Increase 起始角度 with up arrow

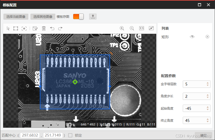pyautogui.click(x=208, y=107)
